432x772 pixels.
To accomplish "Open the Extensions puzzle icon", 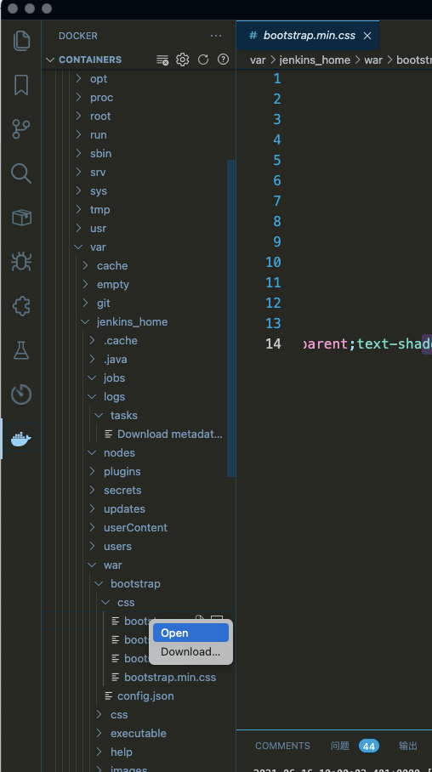I will (x=21, y=306).
